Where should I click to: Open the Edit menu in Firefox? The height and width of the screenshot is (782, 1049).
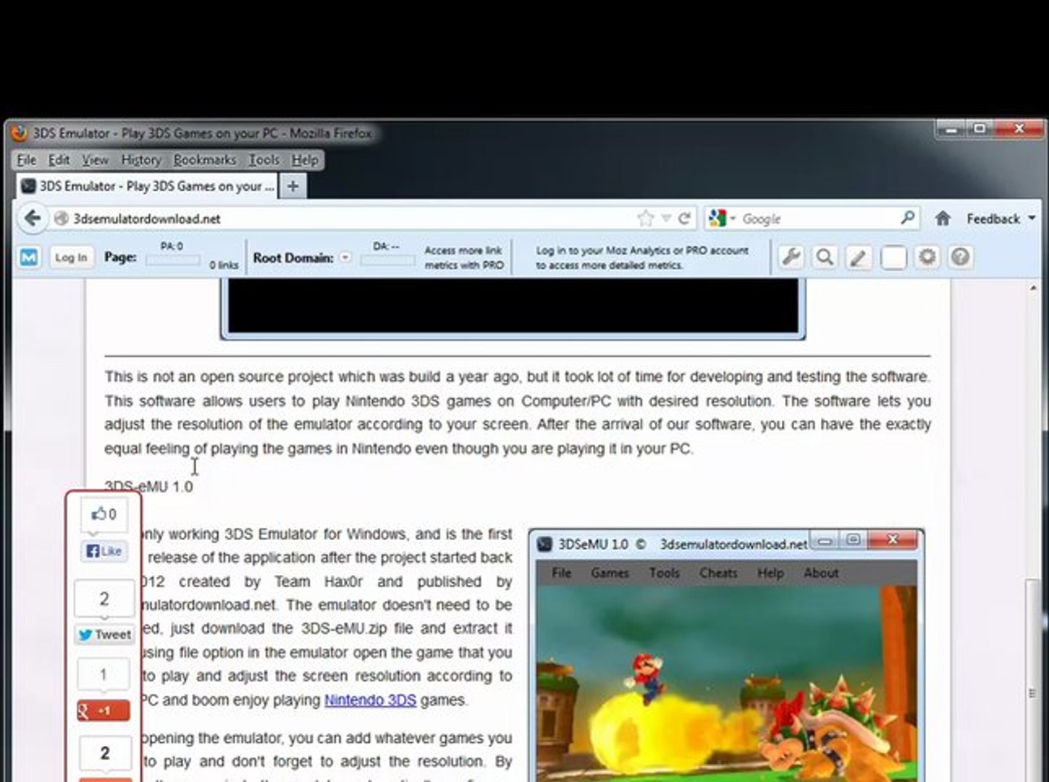click(59, 160)
